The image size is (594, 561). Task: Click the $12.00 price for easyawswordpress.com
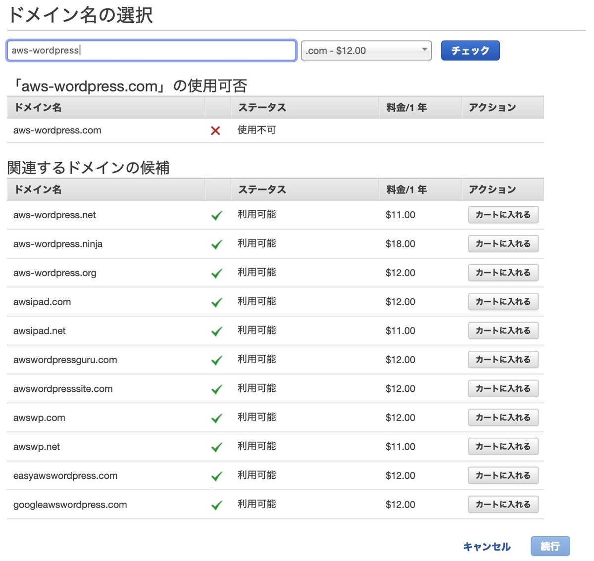400,475
